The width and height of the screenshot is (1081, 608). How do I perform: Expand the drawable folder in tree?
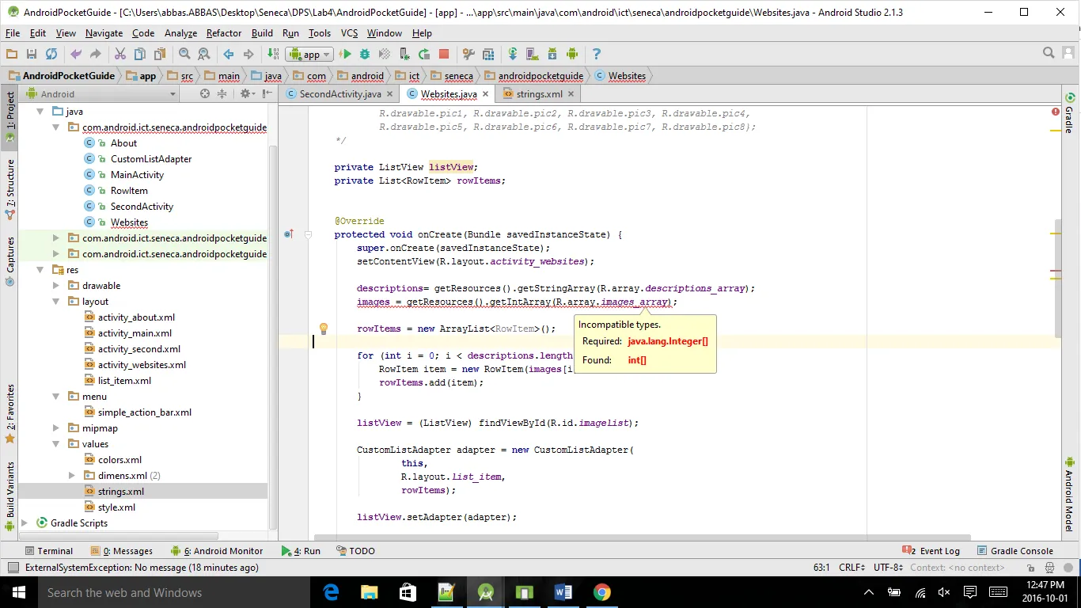click(56, 286)
